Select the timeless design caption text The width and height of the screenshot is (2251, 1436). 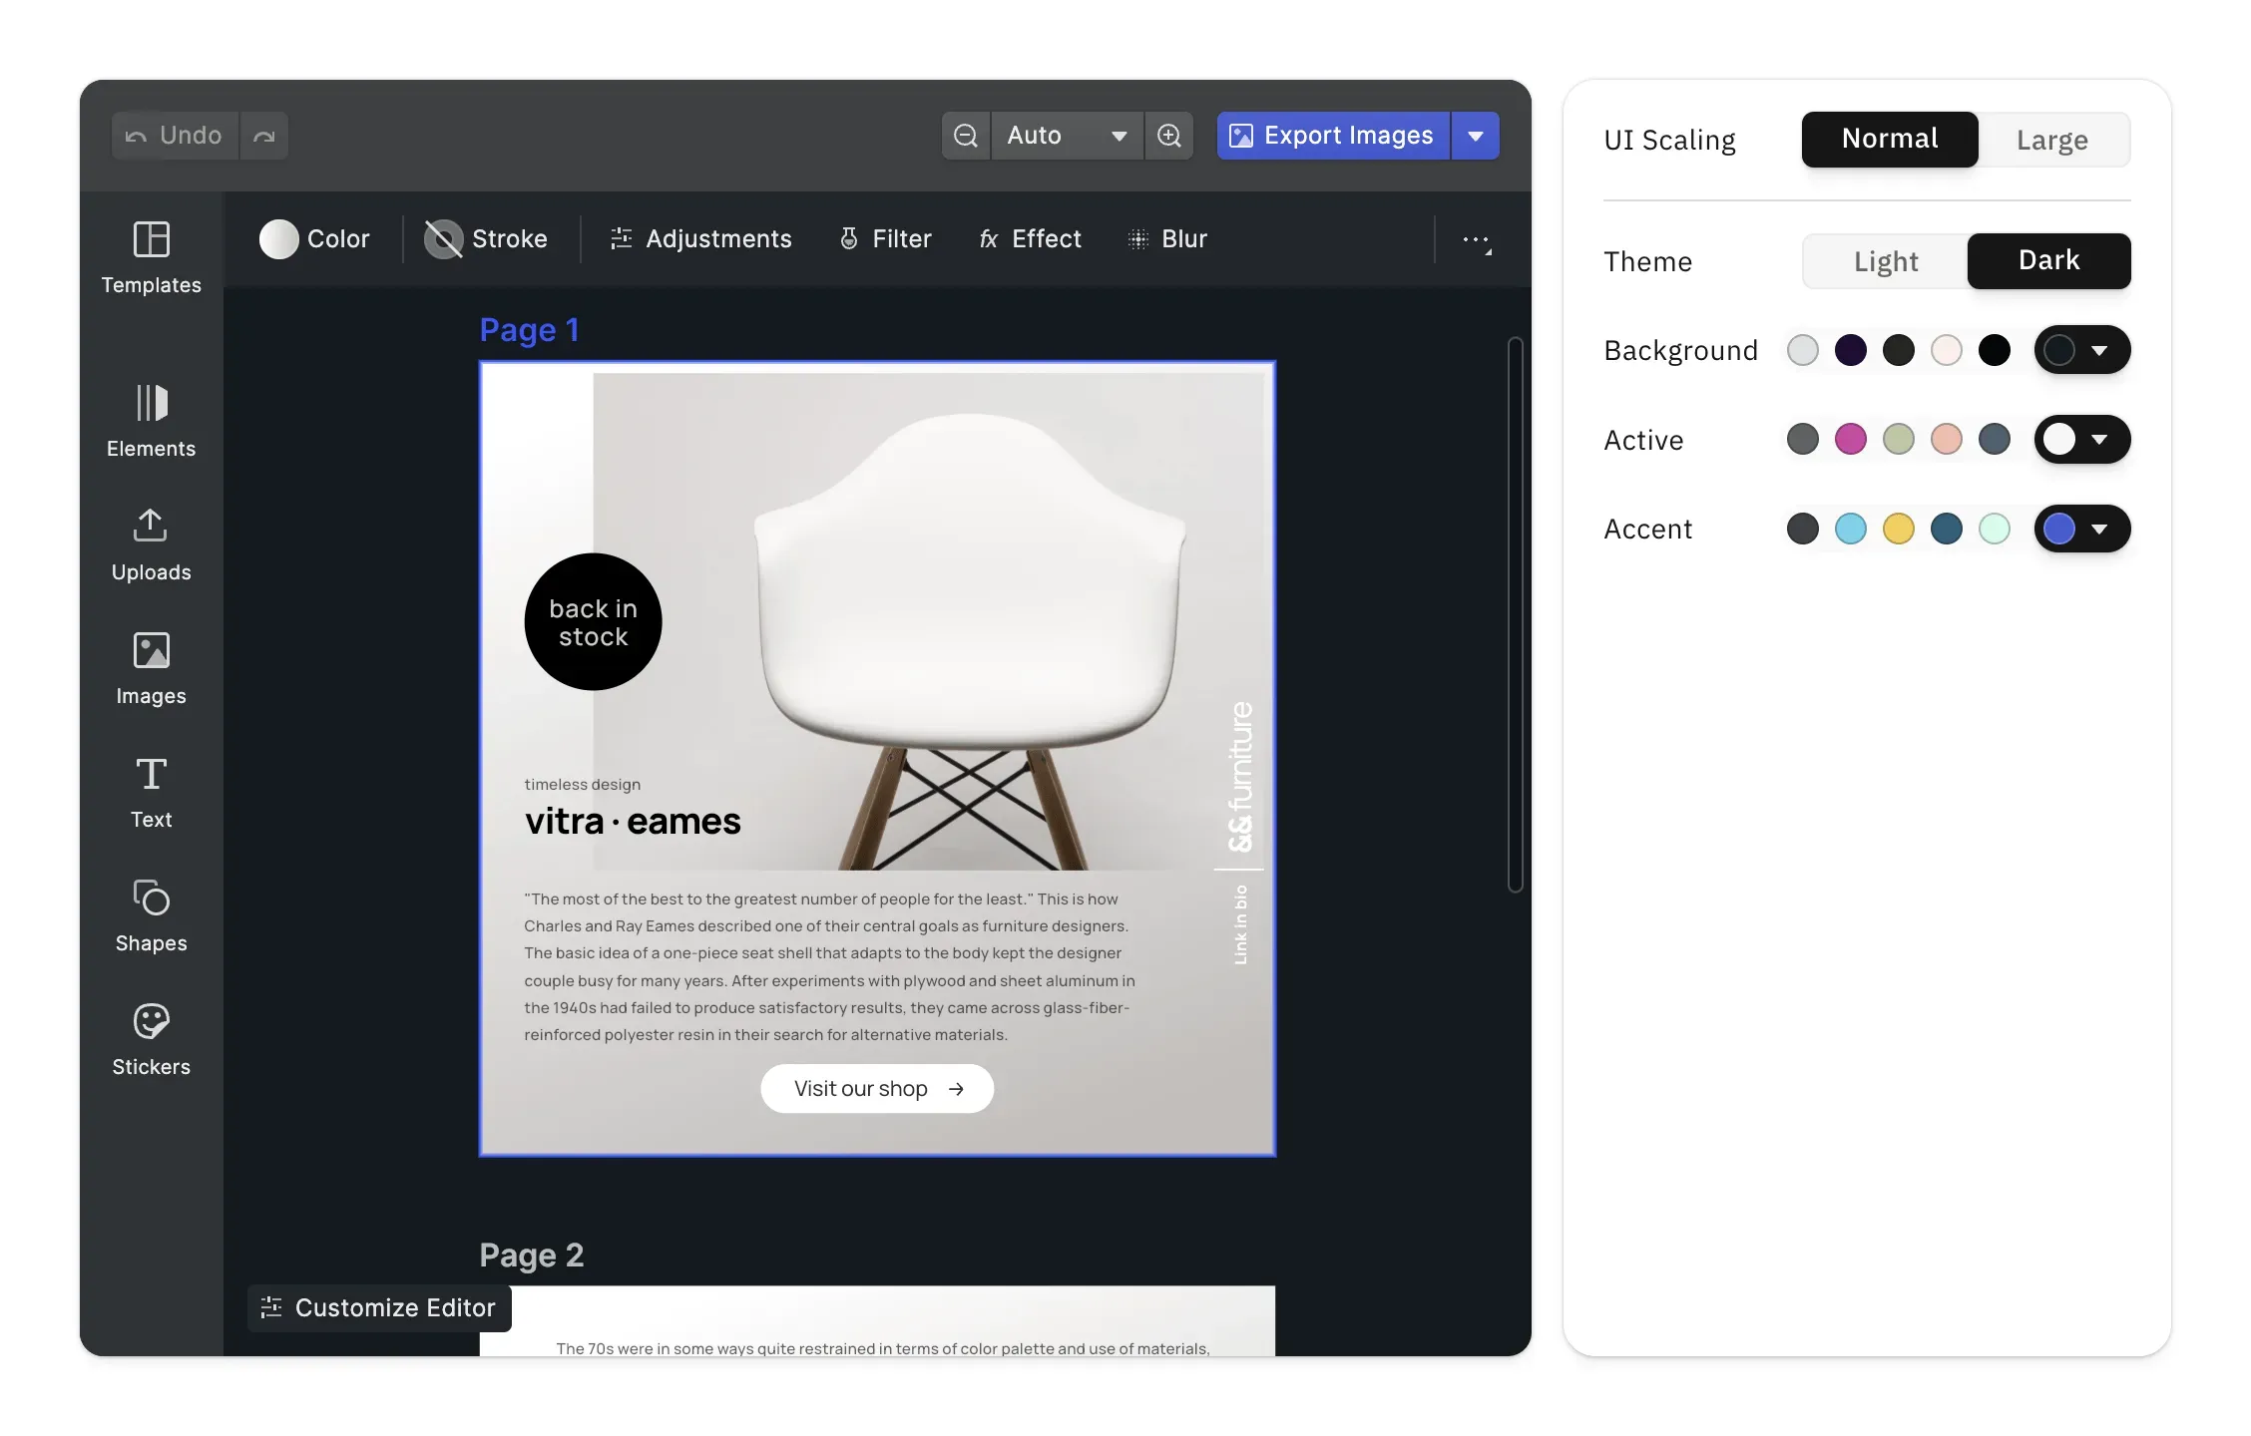[x=583, y=785]
